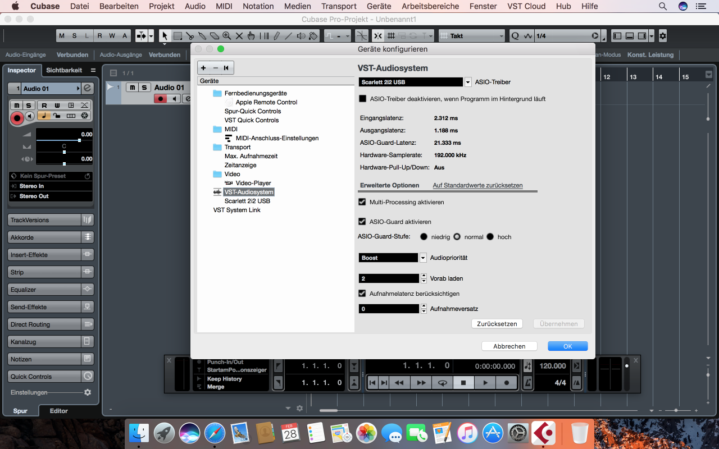719x449 pixels.
Task: Toggle the left zone layout icon
Action: click(617, 36)
